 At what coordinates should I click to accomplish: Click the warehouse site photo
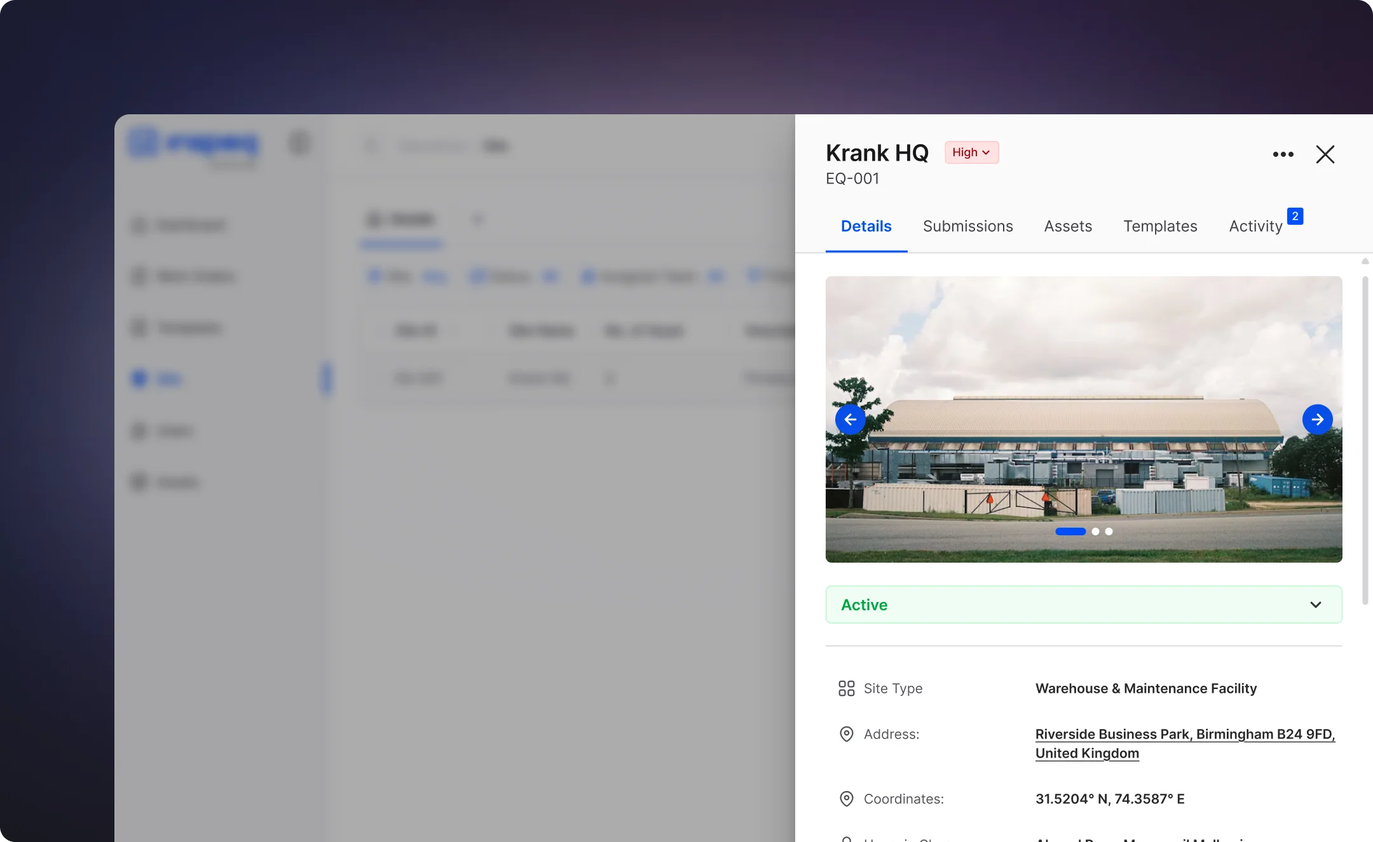point(1084,419)
